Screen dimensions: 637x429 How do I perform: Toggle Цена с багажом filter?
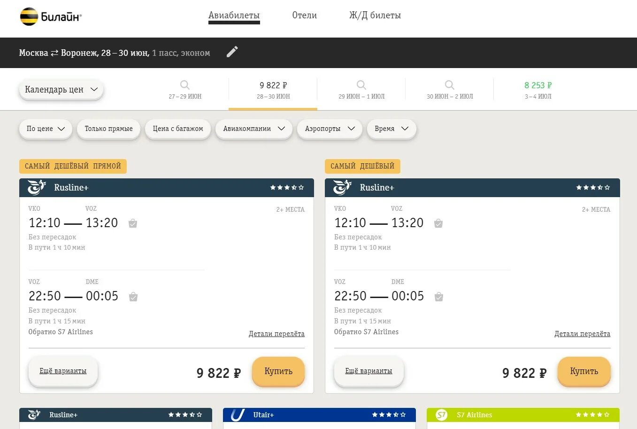point(178,129)
